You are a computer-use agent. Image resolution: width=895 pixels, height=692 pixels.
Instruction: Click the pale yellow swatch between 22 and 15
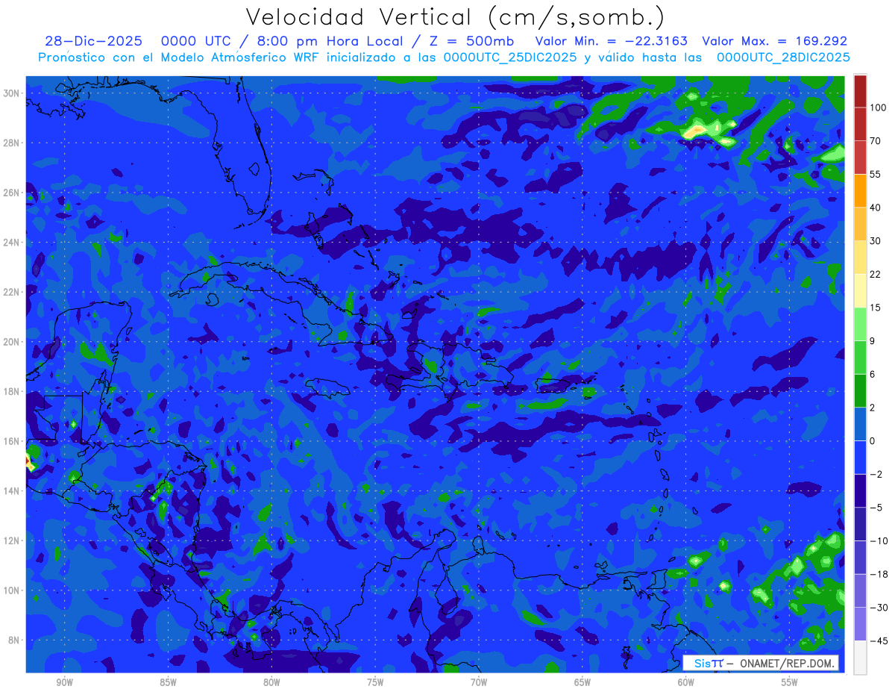[x=860, y=291]
